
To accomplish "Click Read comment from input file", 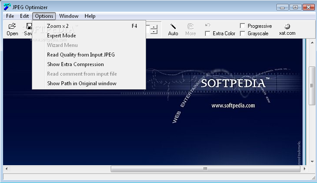I will pyautogui.click(x=89, y=74).
